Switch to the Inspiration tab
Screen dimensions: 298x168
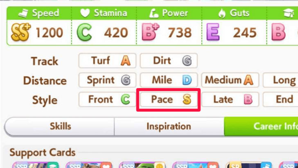click(x=169, y=126)
